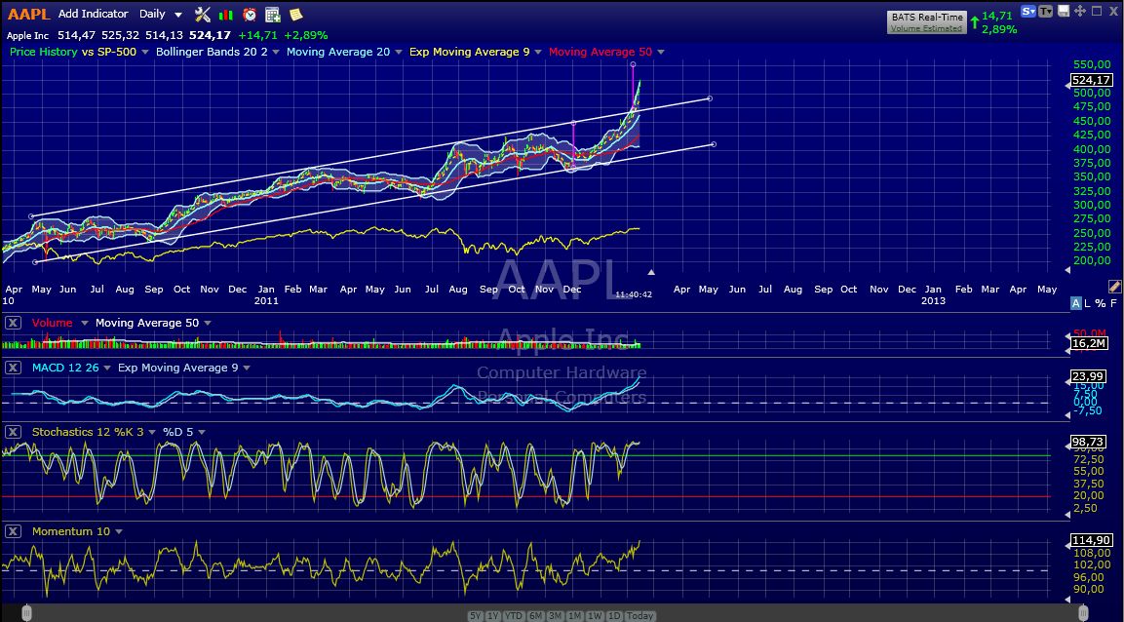Expand MACD's Exp Moving Average 9 arrow
The width and height of the screenshot is (1124, 622).
247,368
